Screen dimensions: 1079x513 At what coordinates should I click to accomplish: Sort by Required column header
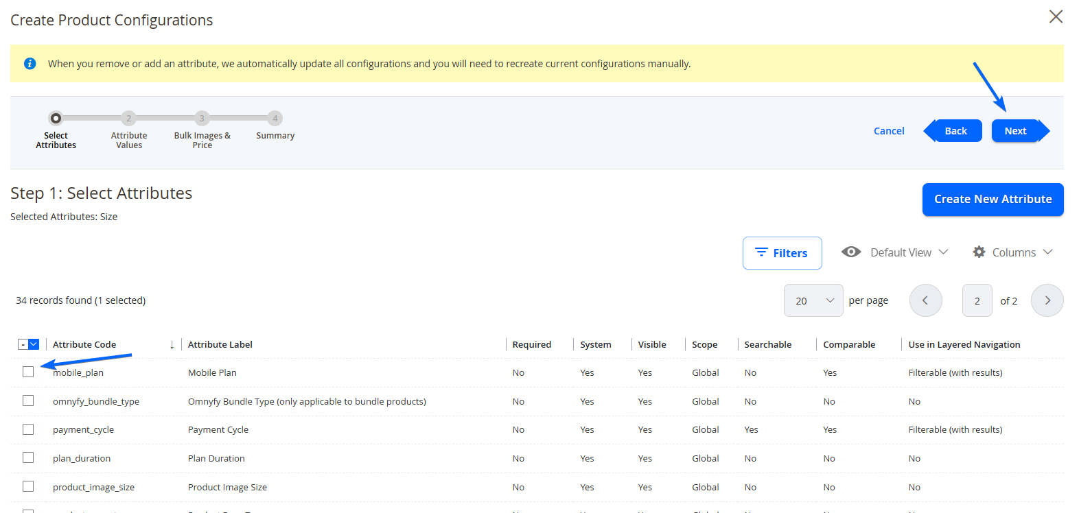[x=532, y=345]
